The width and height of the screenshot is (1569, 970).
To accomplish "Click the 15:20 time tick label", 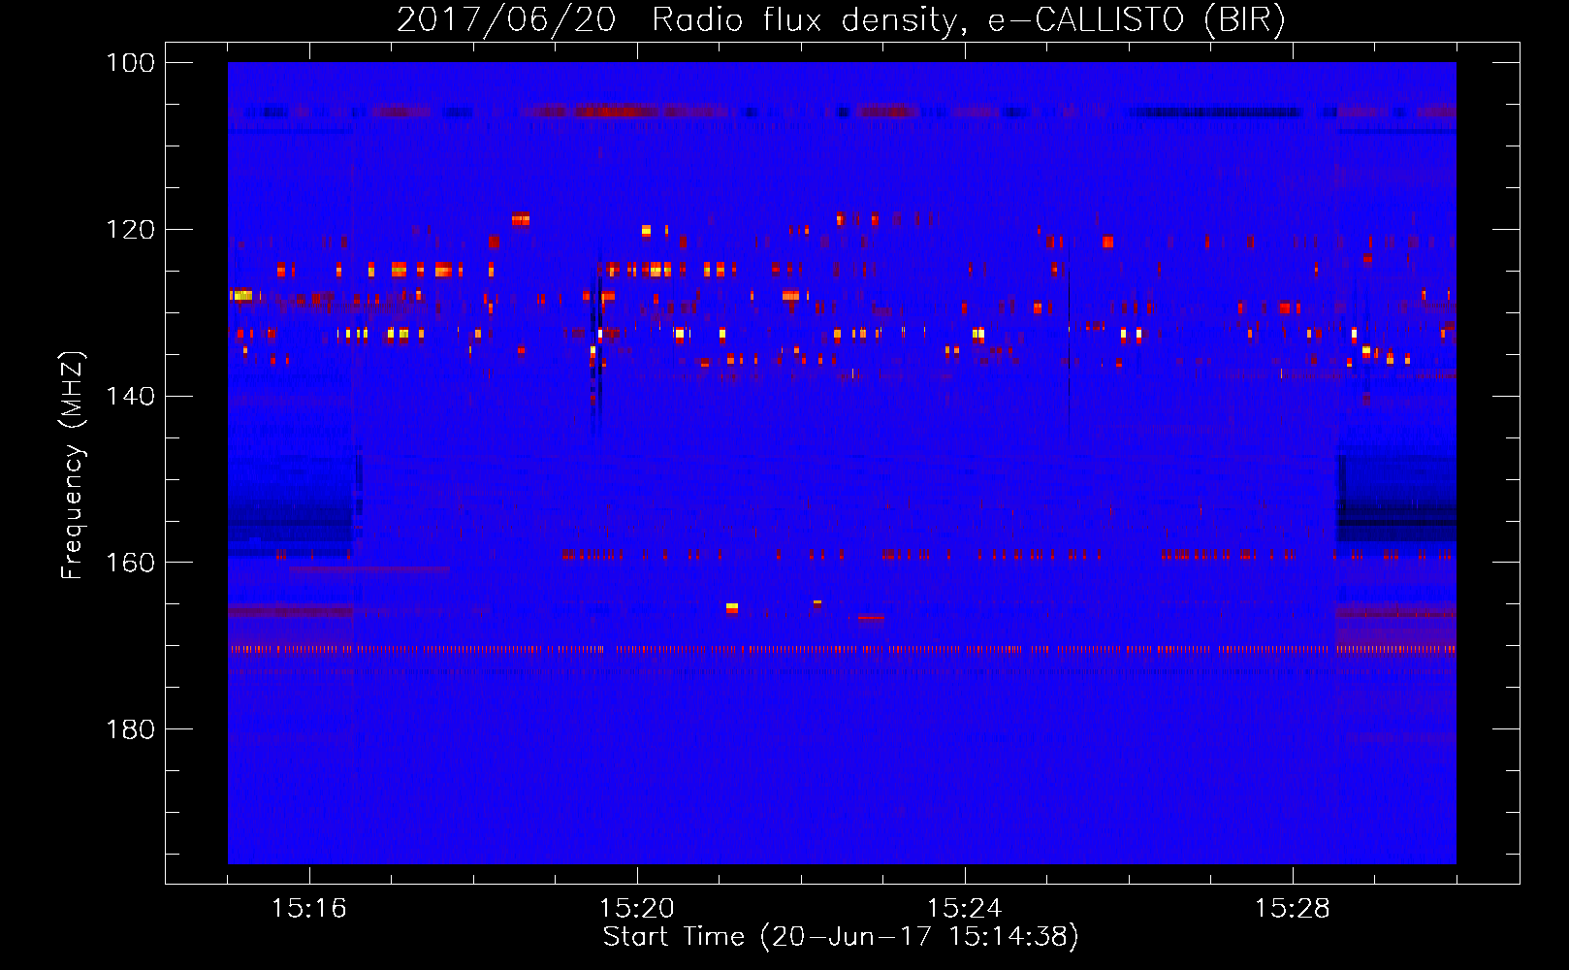I will 637,909.
